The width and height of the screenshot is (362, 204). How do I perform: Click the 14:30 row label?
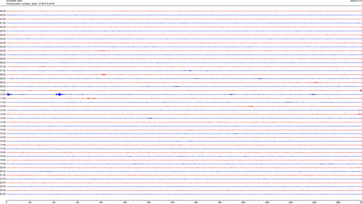[3, 126]
